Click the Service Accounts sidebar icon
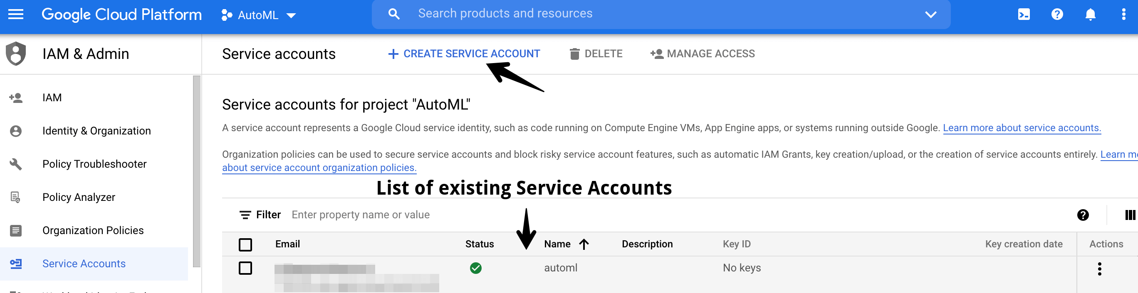Viewport: 1138px width, 293px height. pyautogui.click(x=16, y=264)
